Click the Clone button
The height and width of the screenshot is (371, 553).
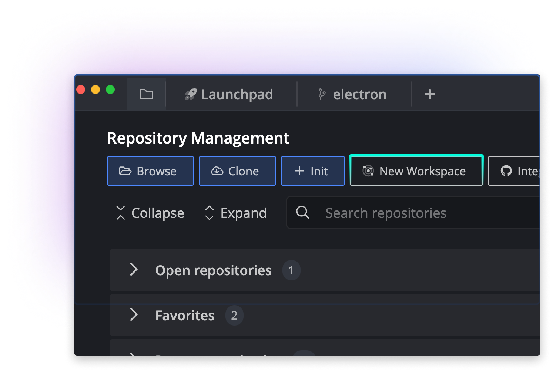coord(237,171)
